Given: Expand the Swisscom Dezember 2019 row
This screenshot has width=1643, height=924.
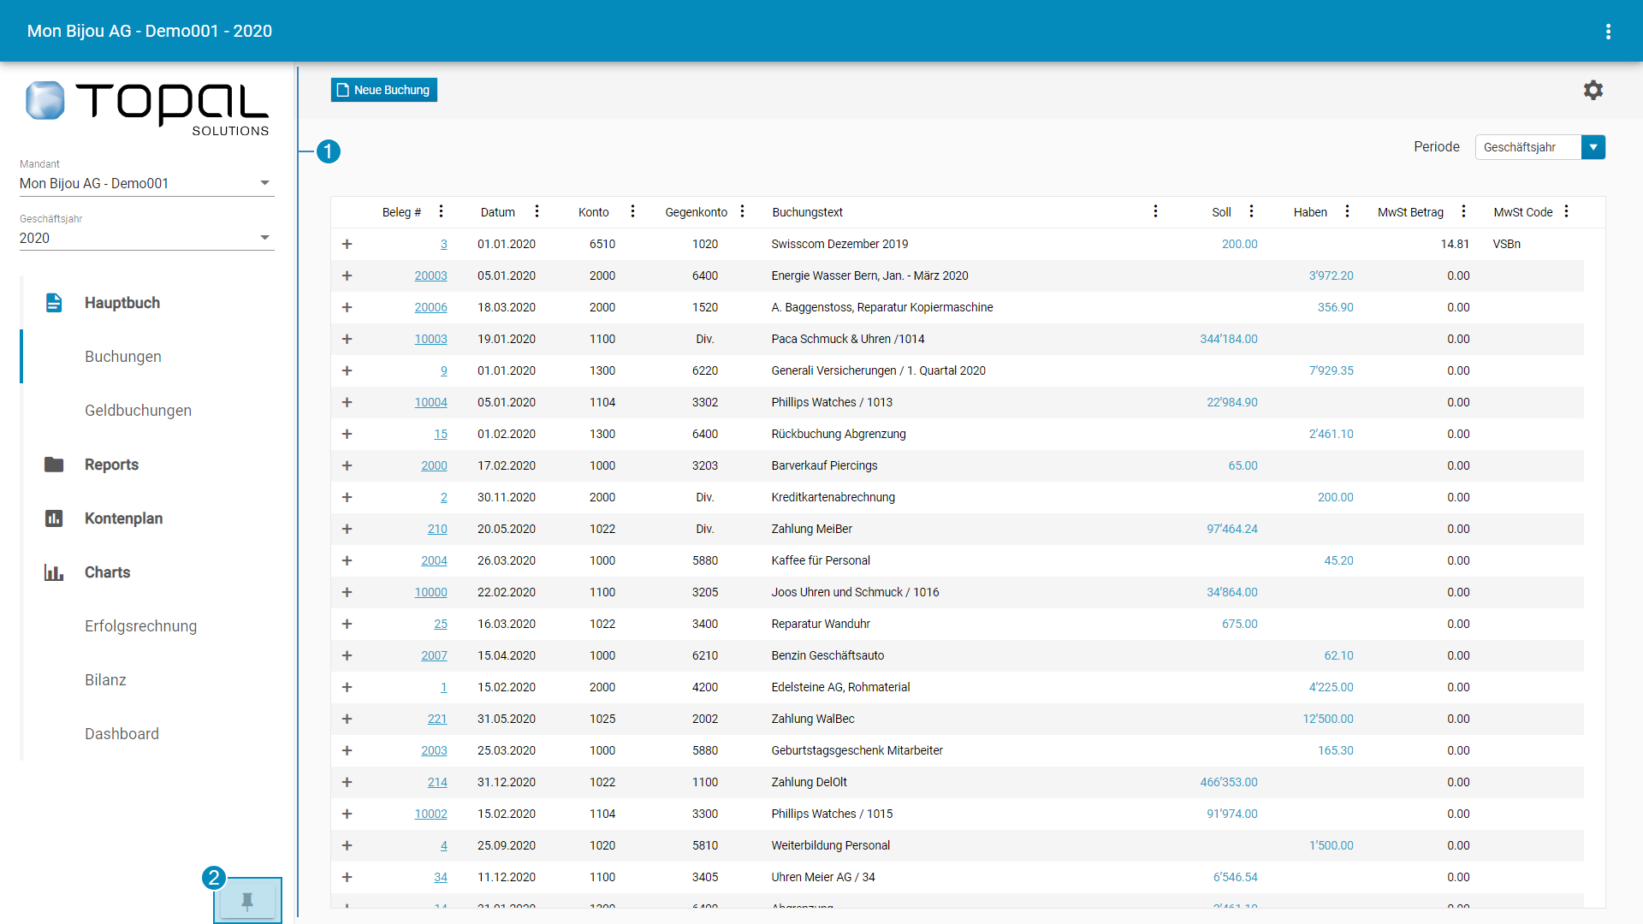Looking at the screenshot, I should 347,244.
